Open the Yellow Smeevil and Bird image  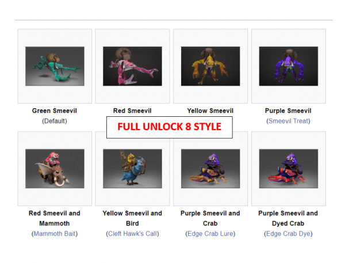click(x=132, y=169)
